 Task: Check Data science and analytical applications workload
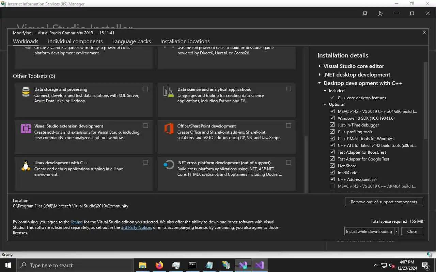(x=289, y=89)
